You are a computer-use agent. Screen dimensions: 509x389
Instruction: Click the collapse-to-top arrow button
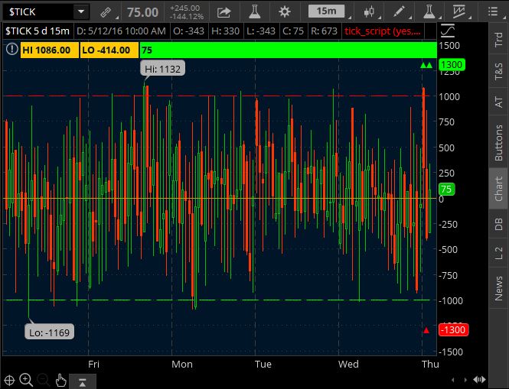click(x=83, y=382)
